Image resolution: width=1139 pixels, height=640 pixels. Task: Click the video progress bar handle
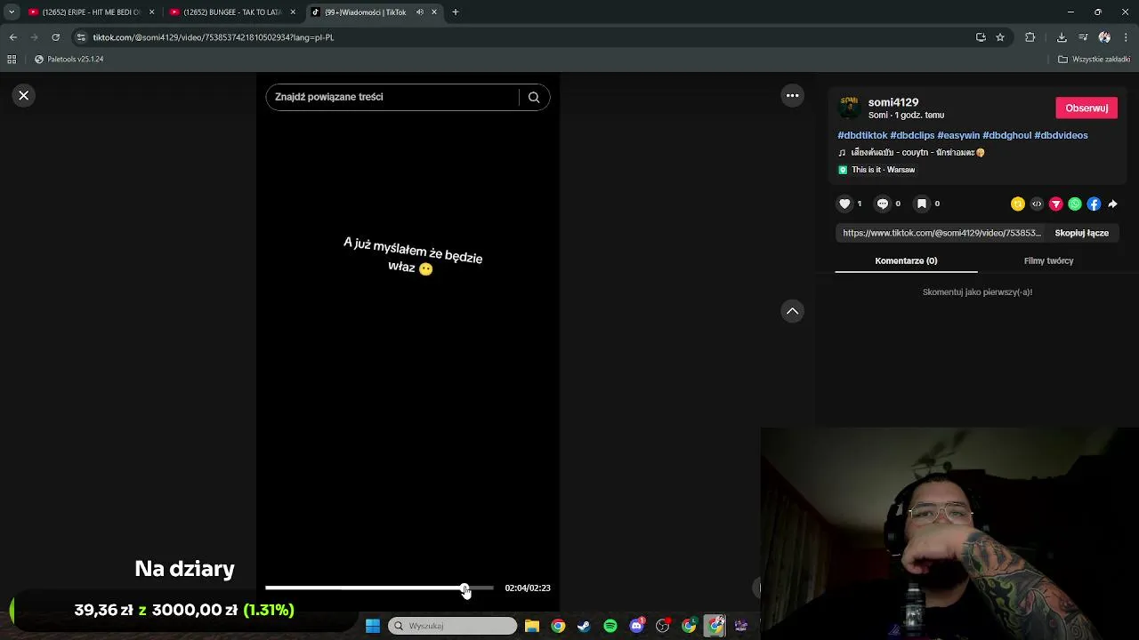pyautogui.click(x=464, y=588)
